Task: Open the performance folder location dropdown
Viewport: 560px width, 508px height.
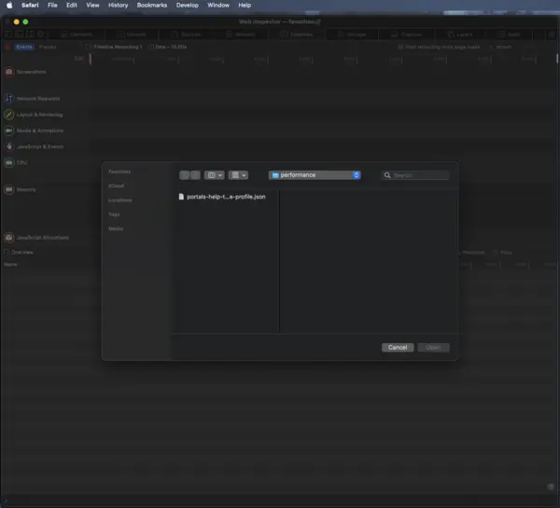Action: 315,175
